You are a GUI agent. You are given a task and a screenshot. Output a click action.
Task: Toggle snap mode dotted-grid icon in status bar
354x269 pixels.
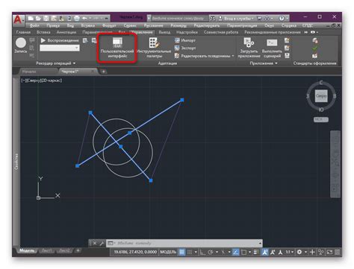(190, 252)
